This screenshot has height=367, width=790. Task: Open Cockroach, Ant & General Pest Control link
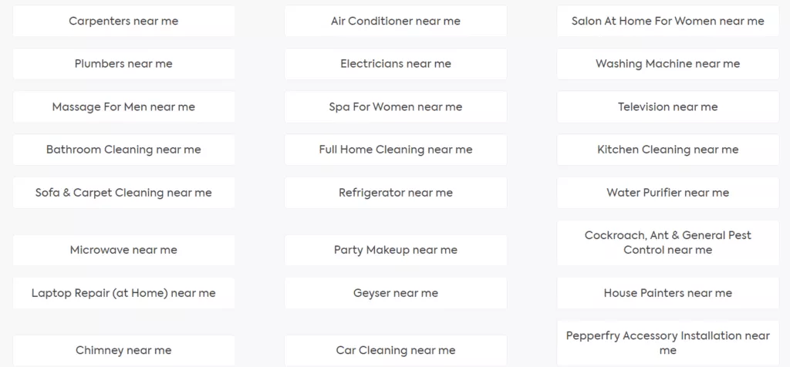[x=667, y=243]
